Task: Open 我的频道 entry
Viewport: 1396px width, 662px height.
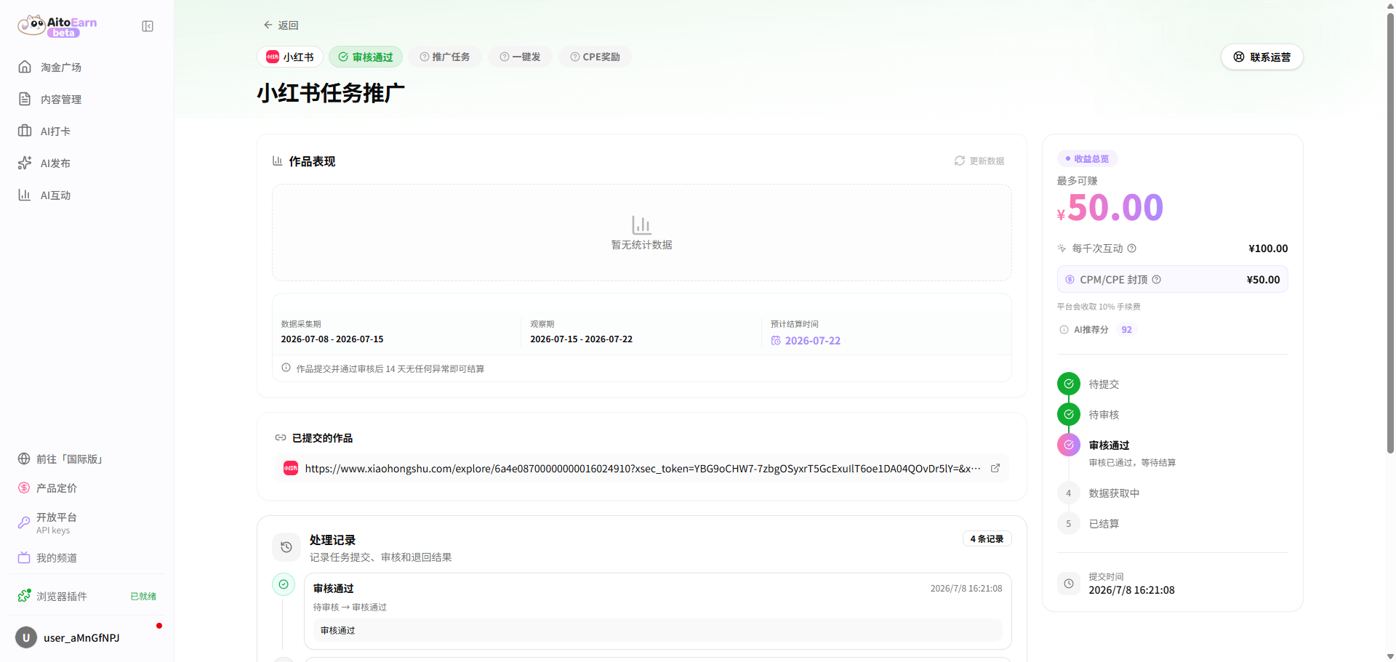Action: click(x=87, y=557)
